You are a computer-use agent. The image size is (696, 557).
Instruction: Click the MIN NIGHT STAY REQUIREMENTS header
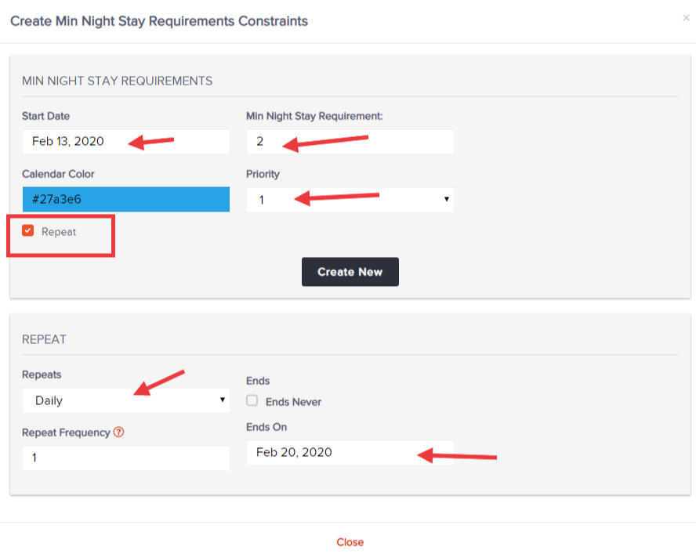tap(116, 81)
